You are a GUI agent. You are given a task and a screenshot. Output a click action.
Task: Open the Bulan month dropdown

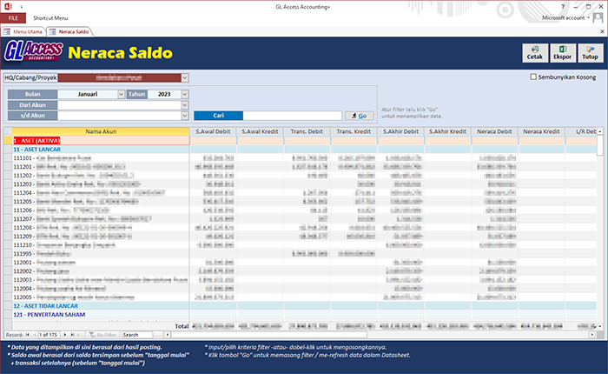[120, 94]
